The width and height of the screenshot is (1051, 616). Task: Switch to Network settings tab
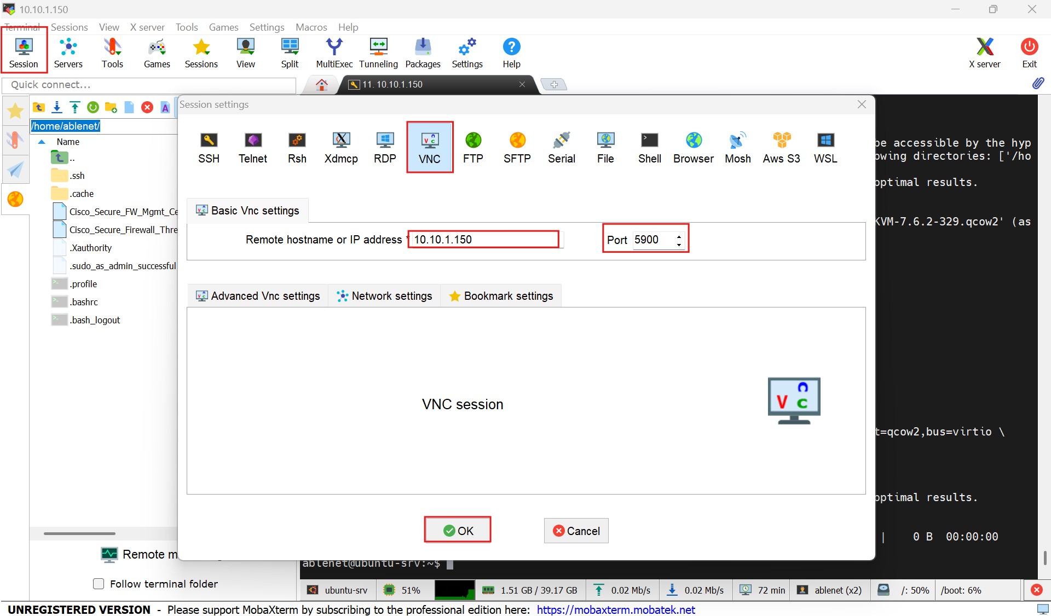[x=385, y=296]
